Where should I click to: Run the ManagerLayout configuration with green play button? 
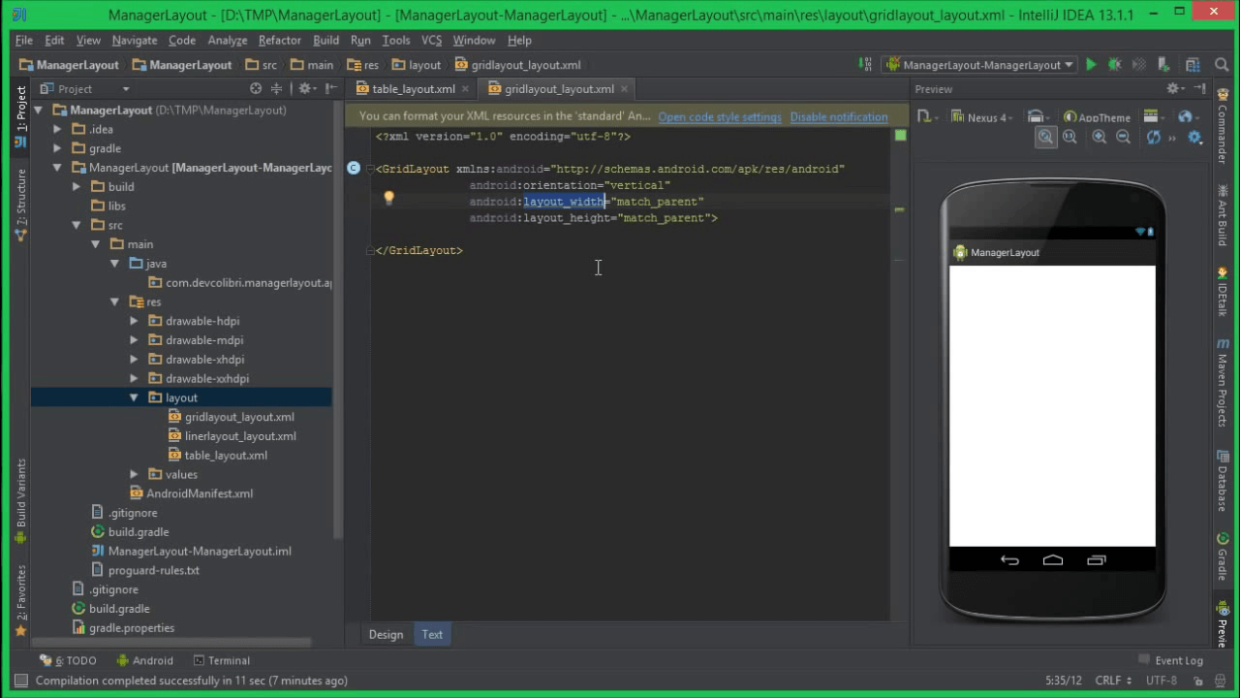(1091, 65)
